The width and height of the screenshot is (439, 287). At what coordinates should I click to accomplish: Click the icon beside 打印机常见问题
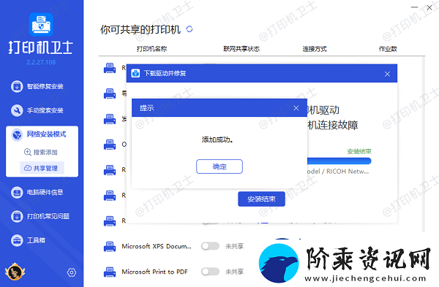17,216
